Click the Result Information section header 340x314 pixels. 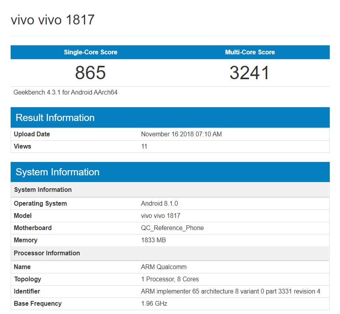coord(170,117)
